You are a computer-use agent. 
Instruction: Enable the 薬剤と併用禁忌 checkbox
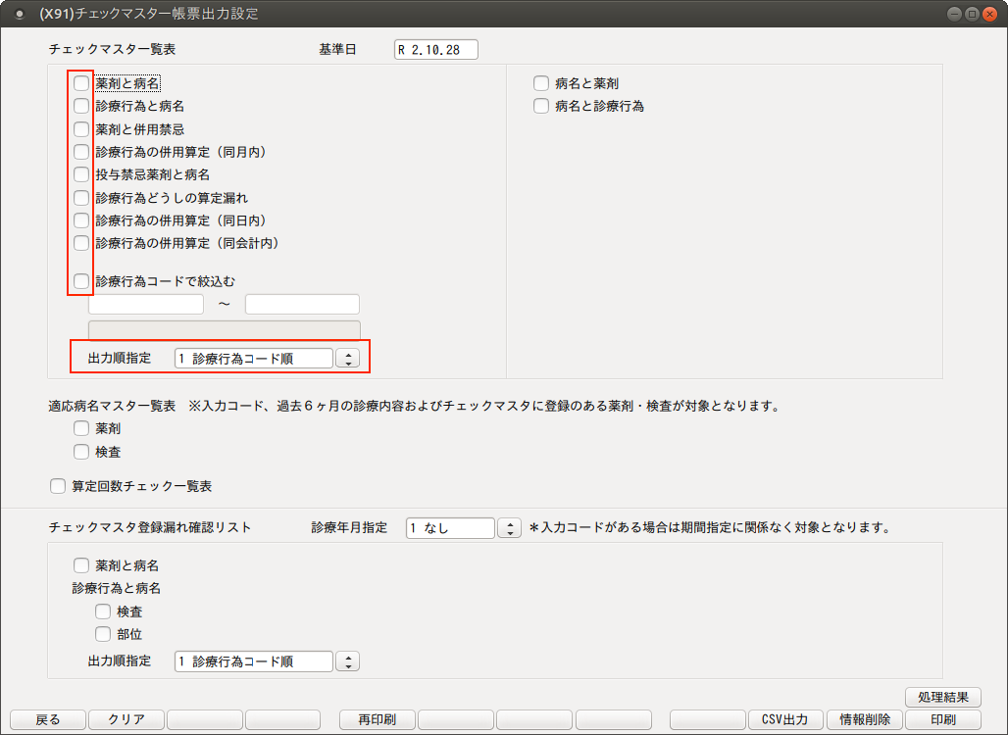(81, 129)
